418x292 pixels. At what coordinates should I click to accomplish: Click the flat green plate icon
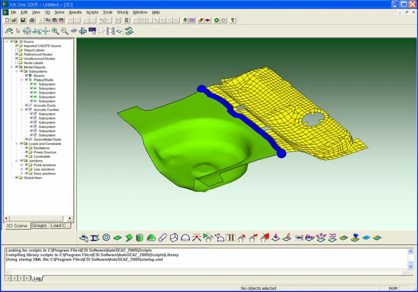(x=117, y=238)
